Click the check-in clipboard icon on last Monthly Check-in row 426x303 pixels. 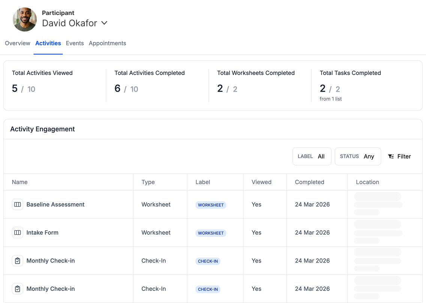coord(17,289)
